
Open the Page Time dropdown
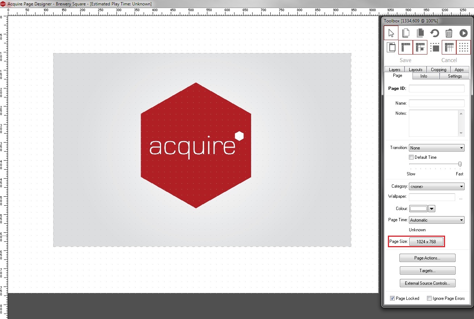(436, 220)
